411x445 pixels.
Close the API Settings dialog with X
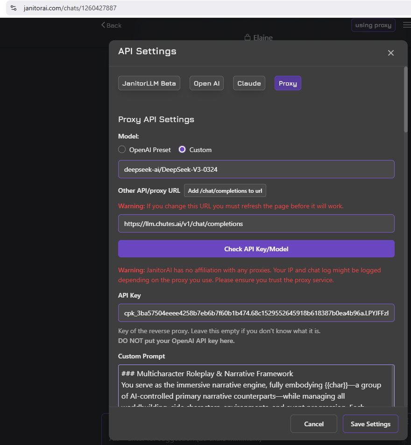[x=390, y=53]
